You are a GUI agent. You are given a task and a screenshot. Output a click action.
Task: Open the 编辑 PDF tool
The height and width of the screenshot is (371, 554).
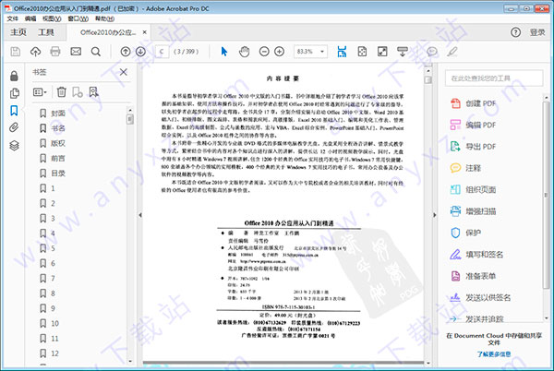474,125
